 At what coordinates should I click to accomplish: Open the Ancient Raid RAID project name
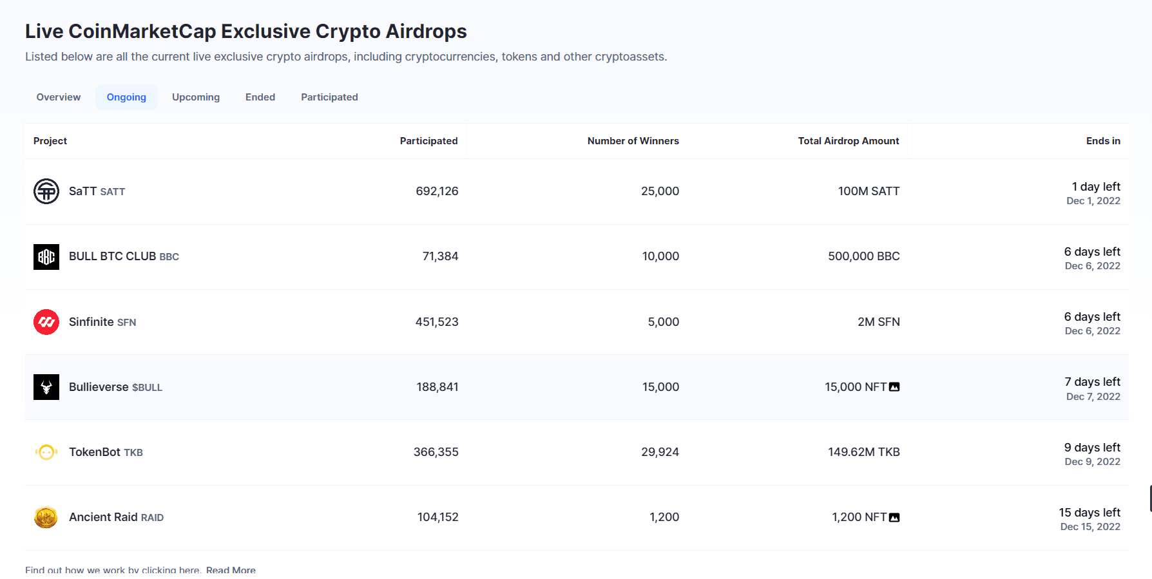tap(116, 517)
